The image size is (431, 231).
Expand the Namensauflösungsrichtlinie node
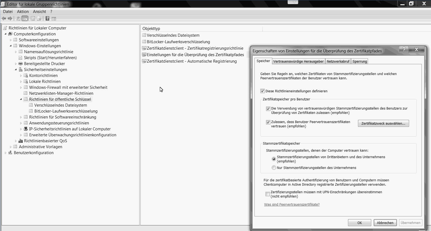click(16, 52)
